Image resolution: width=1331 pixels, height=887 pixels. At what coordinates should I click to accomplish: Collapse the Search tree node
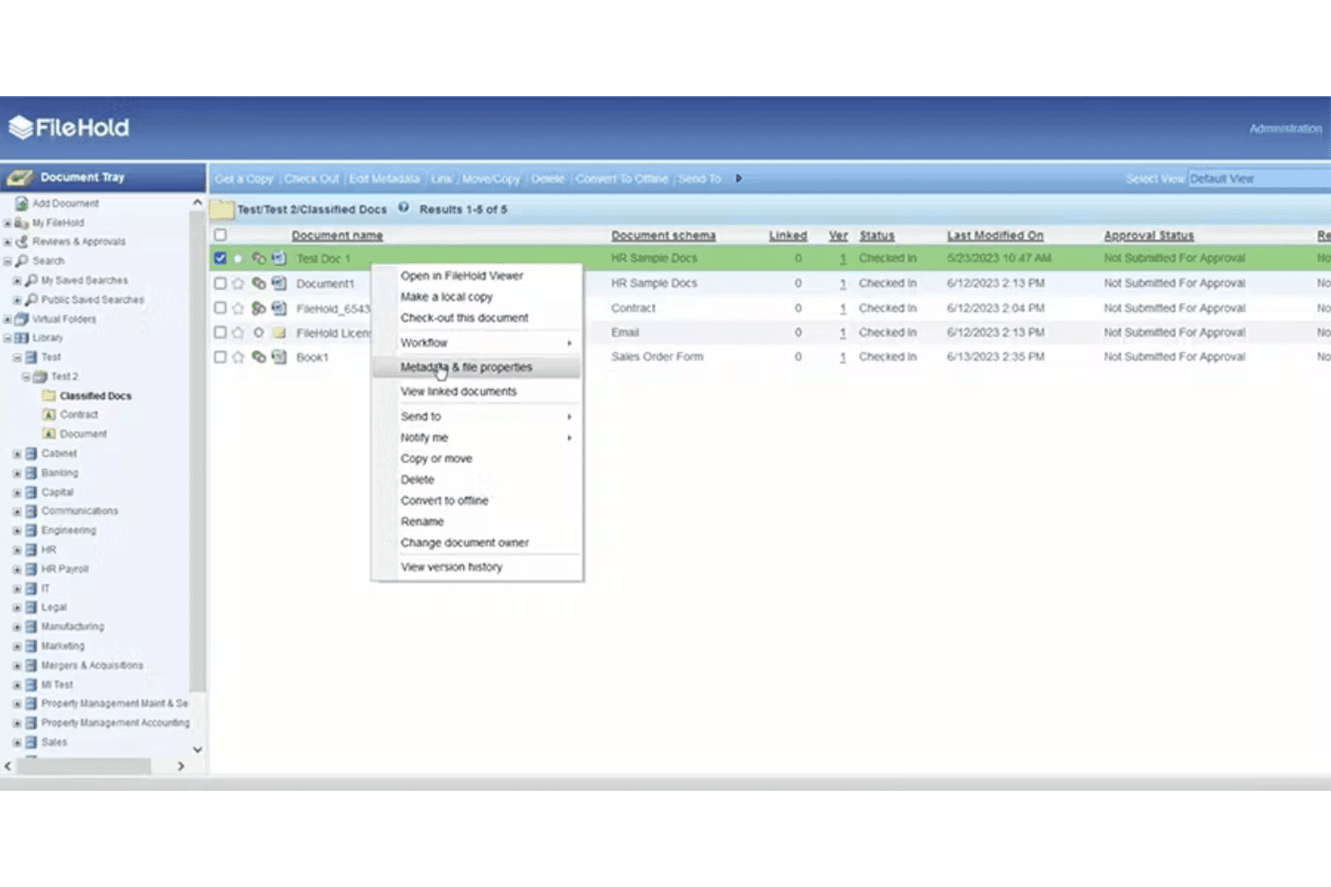coord(8,262)
